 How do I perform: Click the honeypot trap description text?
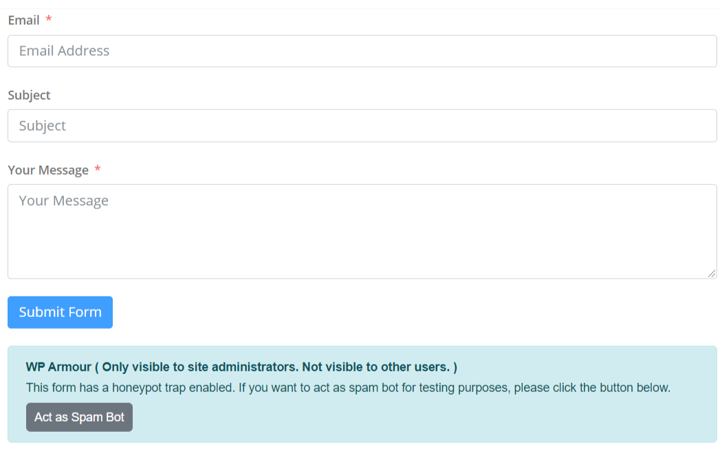point(348,387)
